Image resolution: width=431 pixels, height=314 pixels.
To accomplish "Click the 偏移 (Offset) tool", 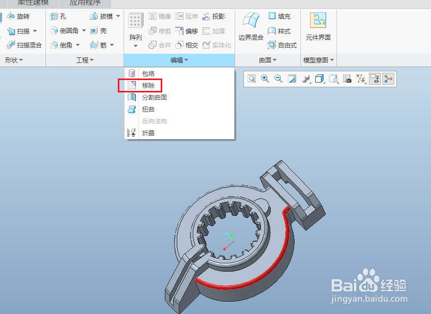I will click(x=187, y=31).
